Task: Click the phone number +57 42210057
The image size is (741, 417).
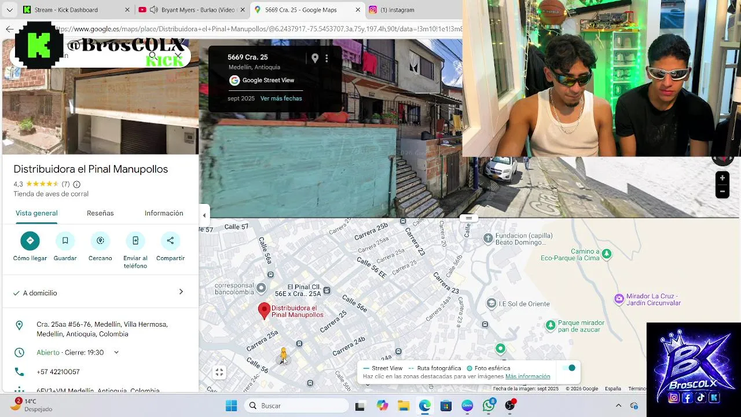Action: [x=58, y=372]
